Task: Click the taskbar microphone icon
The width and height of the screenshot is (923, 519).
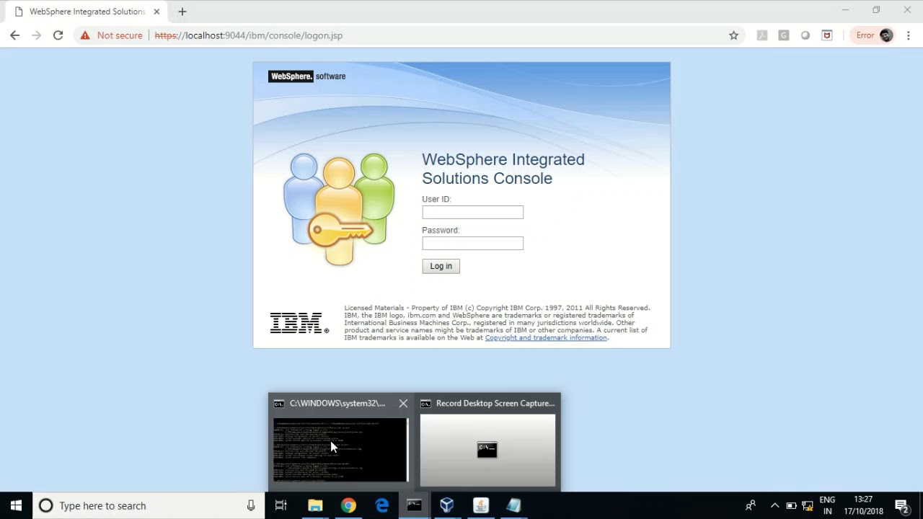Action: coord(251,505)
